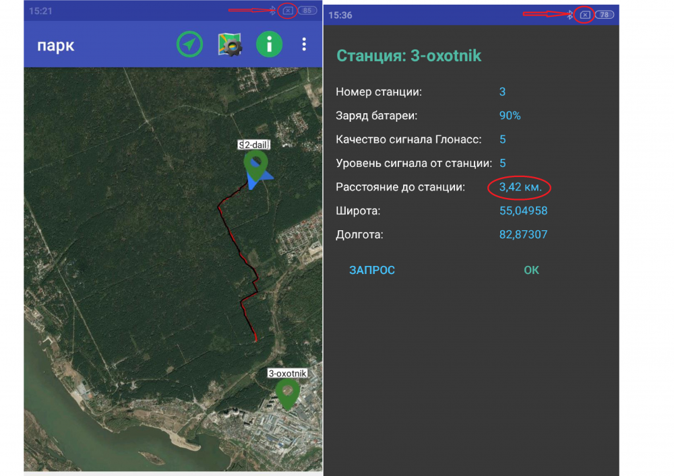Select the 3-oxotnik station pin on map
This screenshot has width=674, height=476.
click(x=287, y=393)
